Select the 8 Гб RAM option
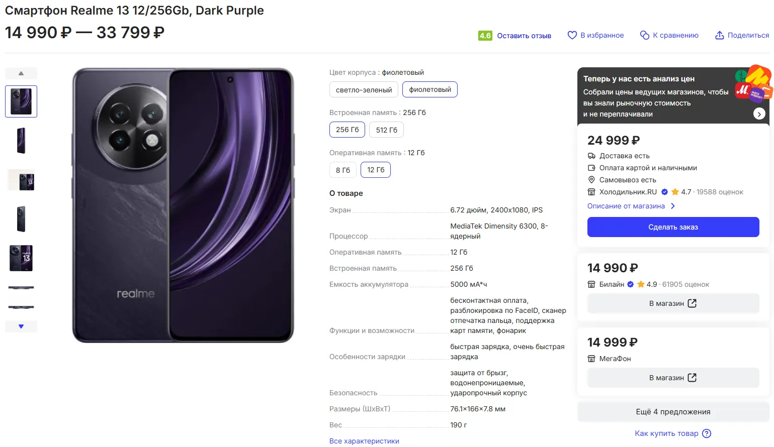 342,170
